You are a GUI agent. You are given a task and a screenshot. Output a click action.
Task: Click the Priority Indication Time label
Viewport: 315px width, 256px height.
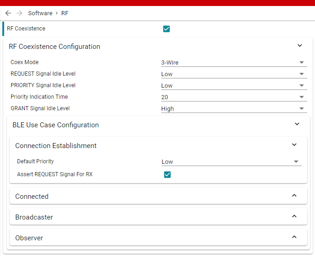point(39,97)
